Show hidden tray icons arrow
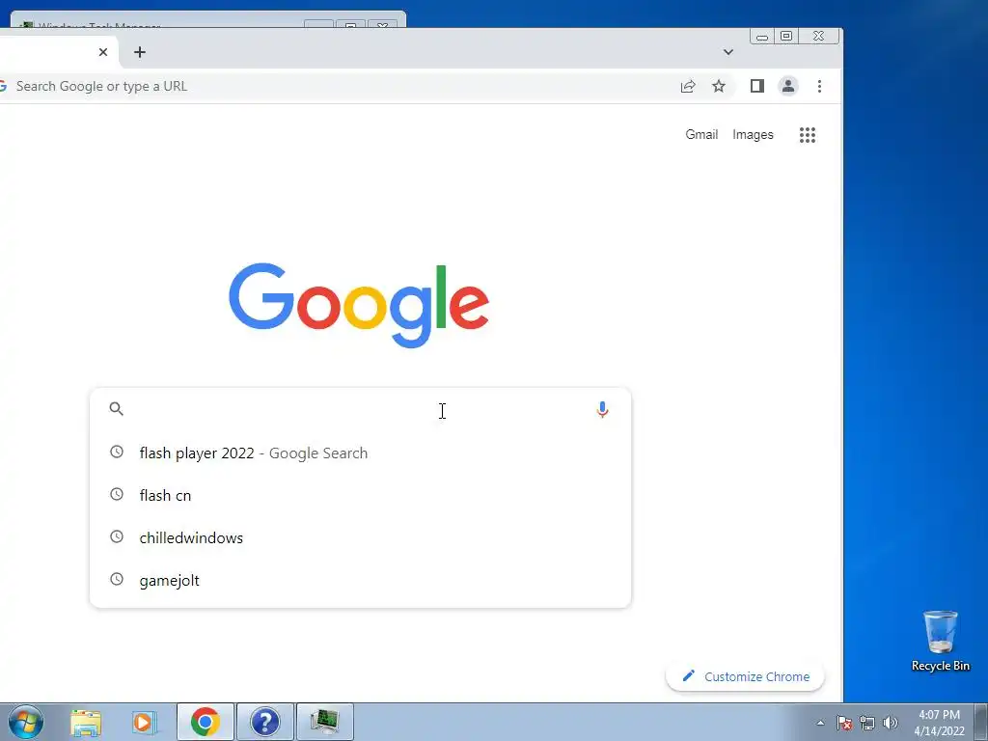The height and width of the screenshot is (741, 988). (820, 723)
